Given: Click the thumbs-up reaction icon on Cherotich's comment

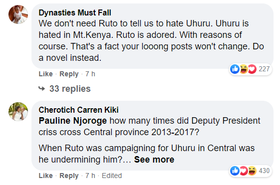Looking at the screenshot, I should click(x=235, y=171).
